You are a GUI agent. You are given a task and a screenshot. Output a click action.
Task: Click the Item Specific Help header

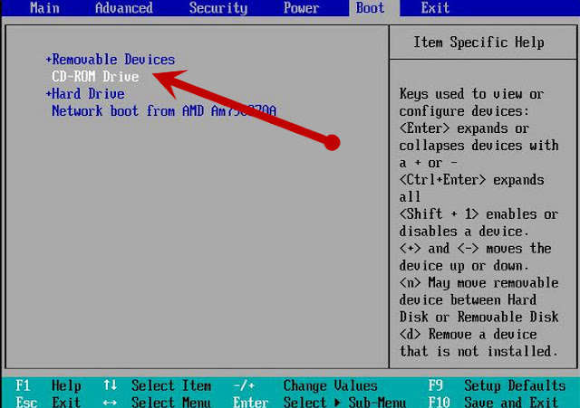click(478, 43)
